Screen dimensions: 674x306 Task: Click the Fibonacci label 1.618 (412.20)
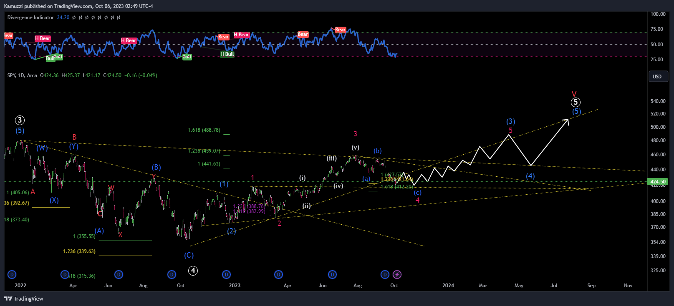397,187
